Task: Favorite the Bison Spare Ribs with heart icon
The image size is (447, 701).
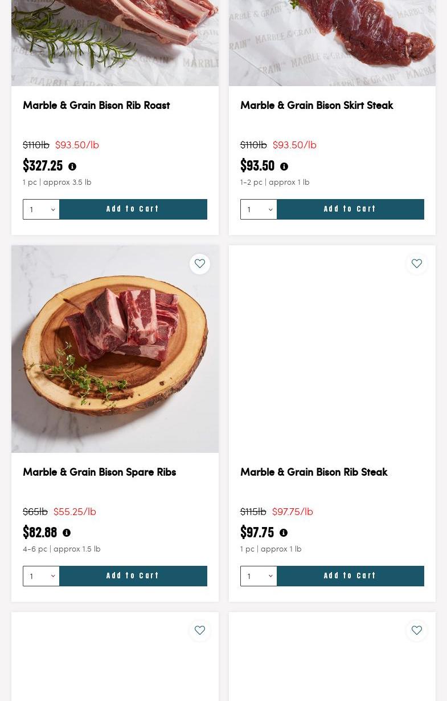Action: [200, 264]
